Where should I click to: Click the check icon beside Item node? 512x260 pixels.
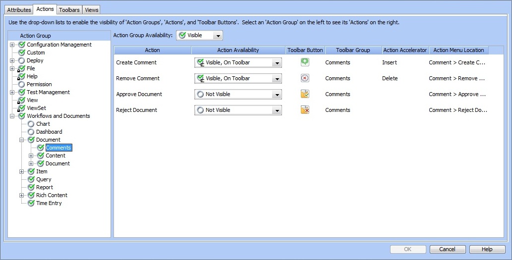coord(31,171)
